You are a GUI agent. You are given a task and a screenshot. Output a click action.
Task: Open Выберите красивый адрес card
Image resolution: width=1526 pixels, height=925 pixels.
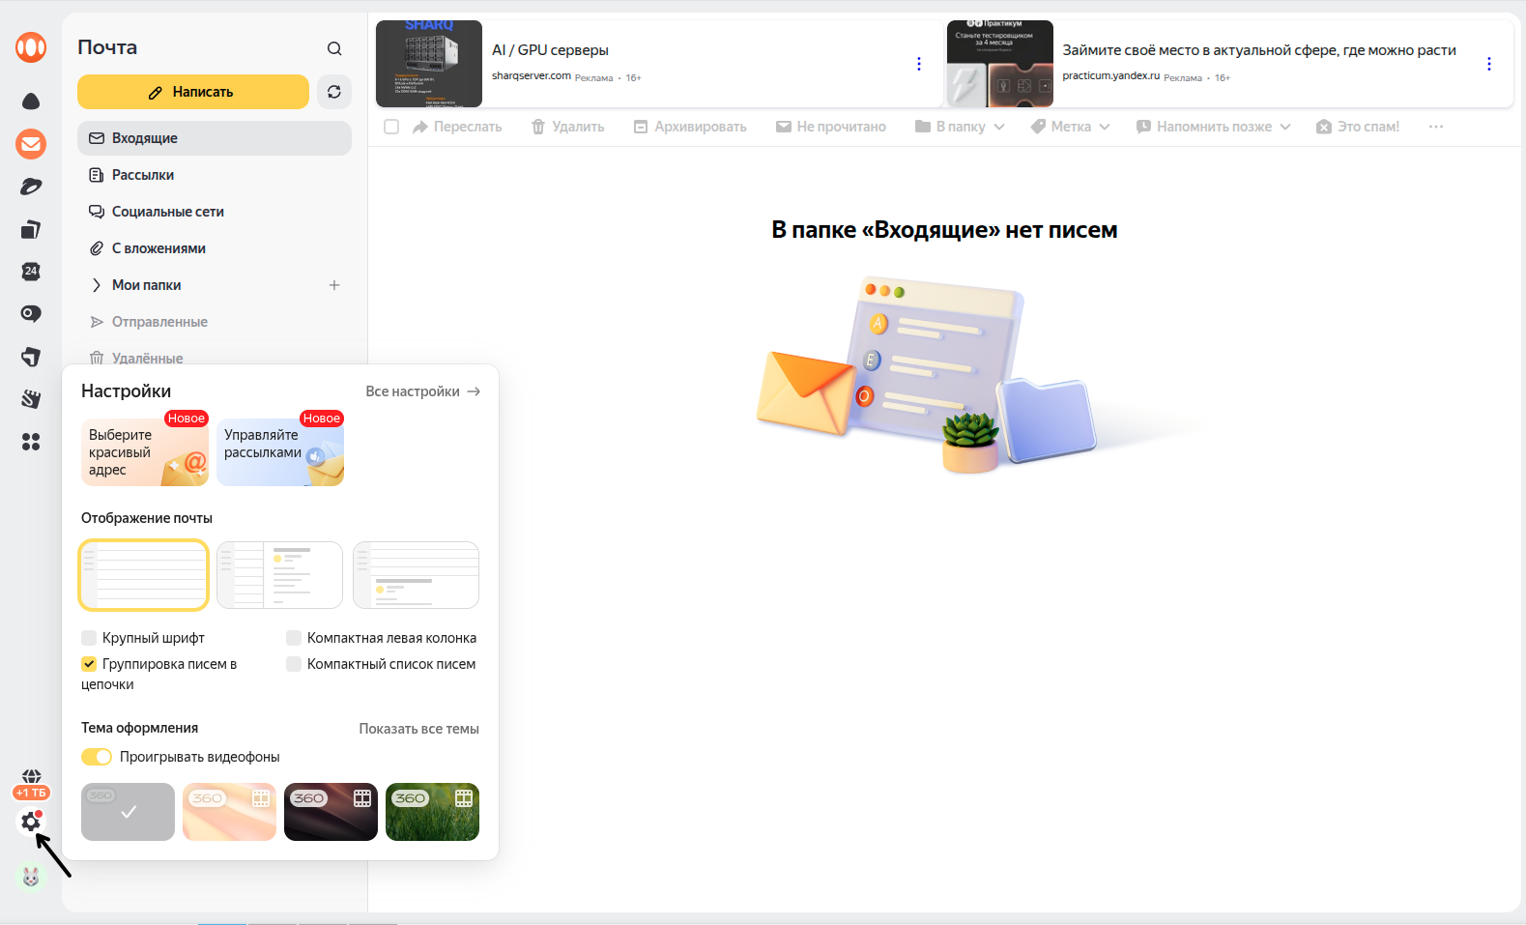(145, 452)
